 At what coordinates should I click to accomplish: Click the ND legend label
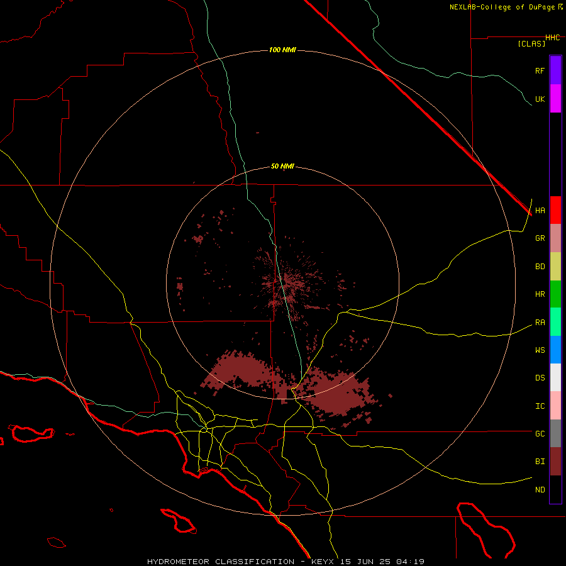[540, 490]
